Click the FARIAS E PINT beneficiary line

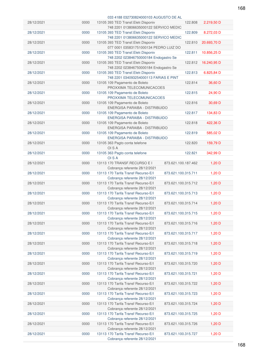[x=143, y=78]
